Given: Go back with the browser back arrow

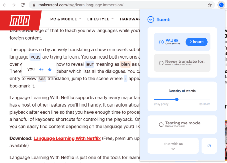Looking at the screenshot, I should (x=5, y=5).
